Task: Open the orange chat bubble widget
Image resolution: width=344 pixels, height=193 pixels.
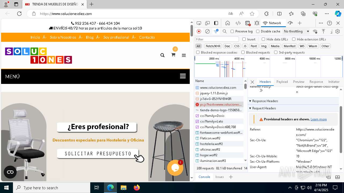Action: (x=175, y=168)
